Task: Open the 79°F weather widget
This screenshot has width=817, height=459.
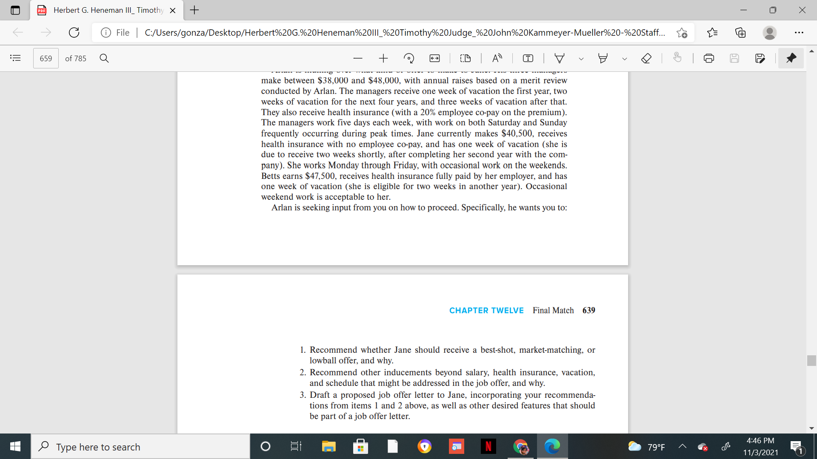Action: click(646, 447)
